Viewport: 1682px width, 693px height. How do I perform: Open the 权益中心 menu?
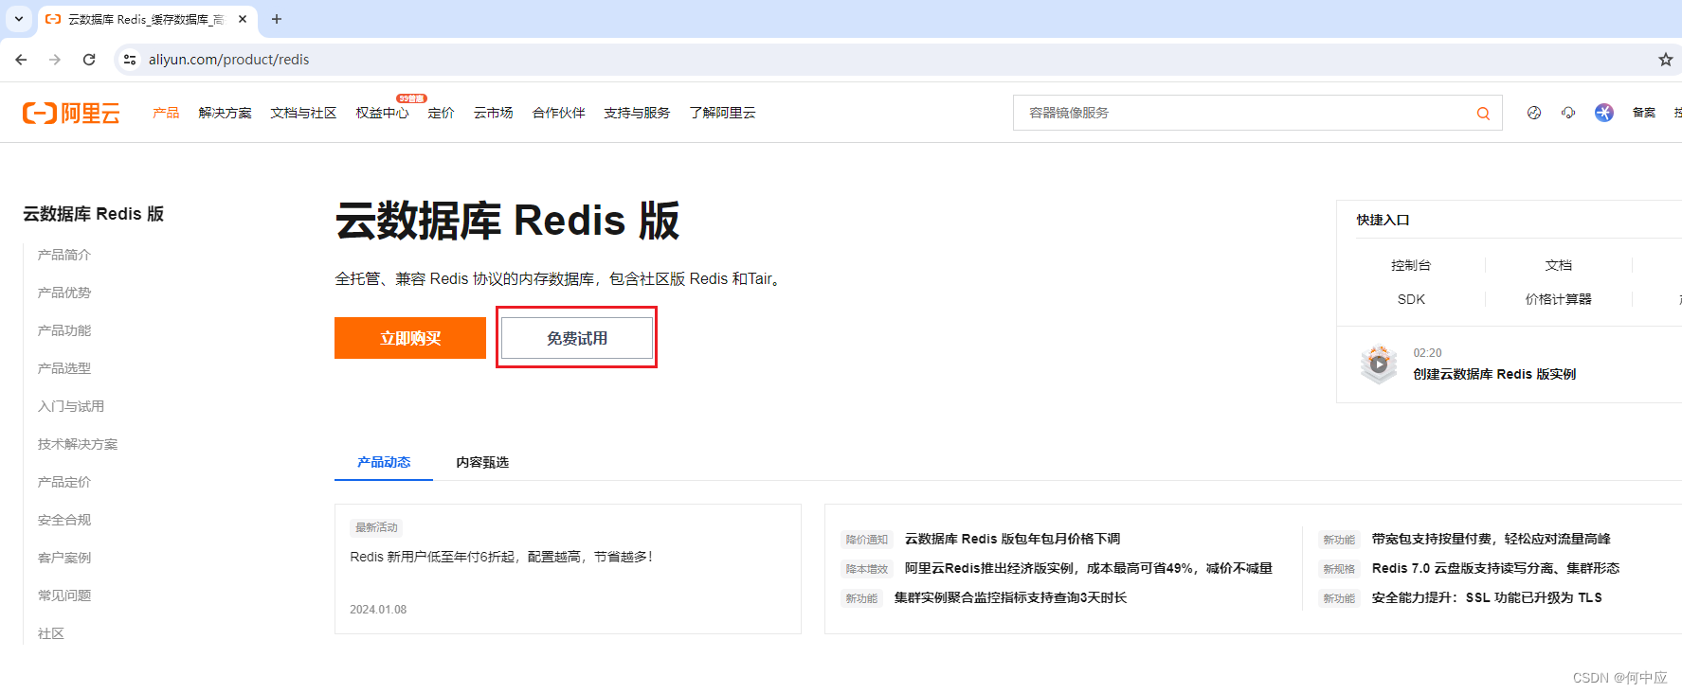click(382, 113)
